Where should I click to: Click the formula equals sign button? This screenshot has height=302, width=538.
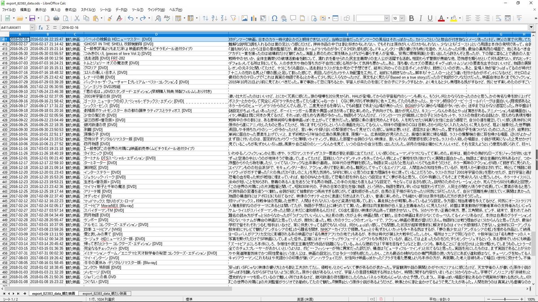(54, 27)
